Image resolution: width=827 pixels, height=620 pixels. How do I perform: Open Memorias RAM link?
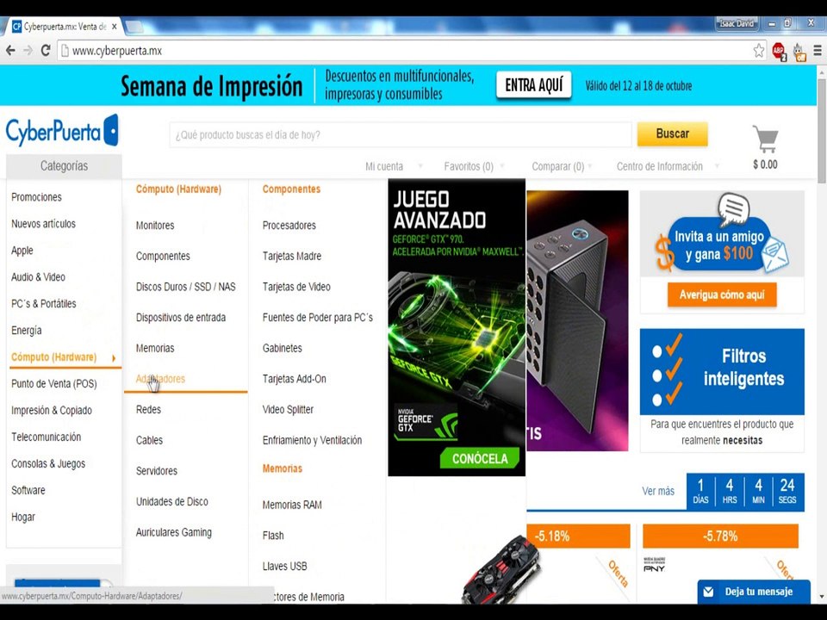[292, 505]
